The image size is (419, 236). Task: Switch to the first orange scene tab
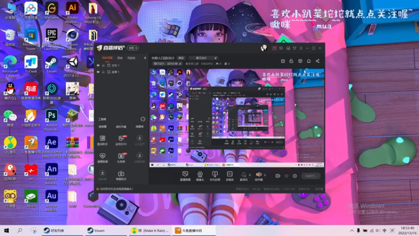pyautogui.click(x=107, y=58)
